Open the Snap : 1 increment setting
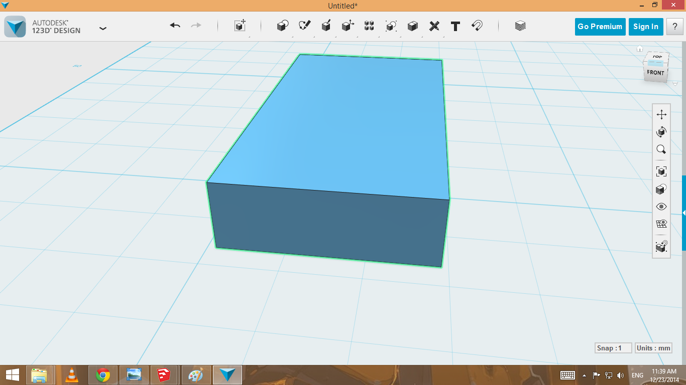The image size is (686, 385). pos(613,348)
